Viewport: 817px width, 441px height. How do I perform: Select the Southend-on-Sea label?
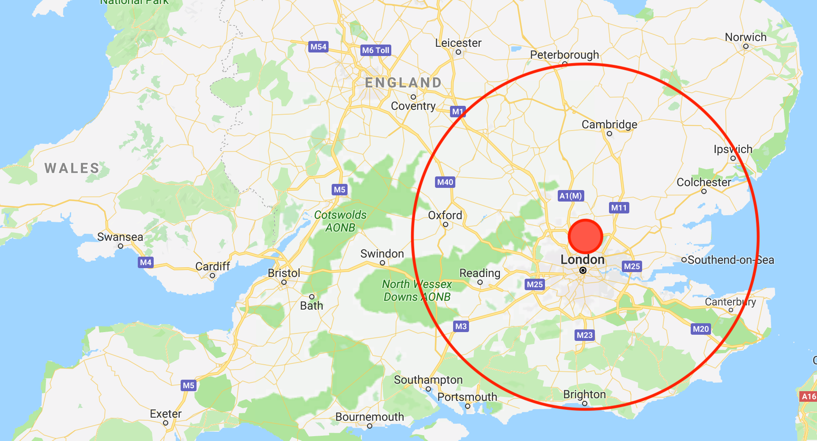coord(731,260)
